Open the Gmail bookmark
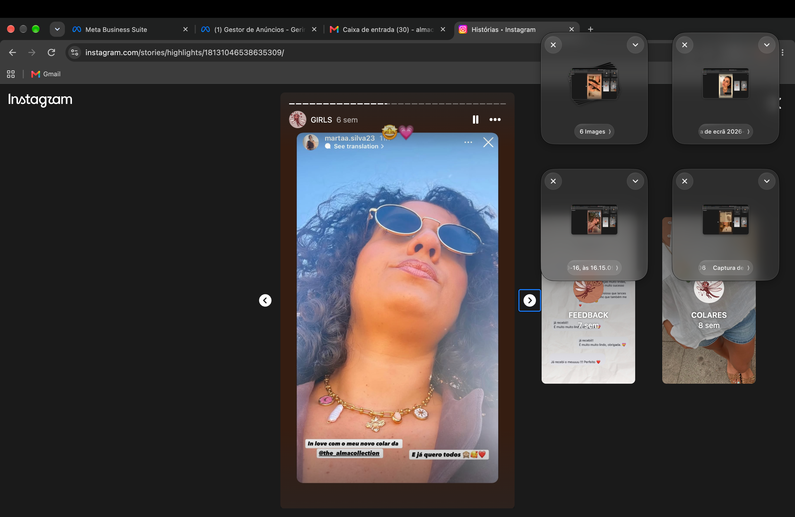 point(46,74)
